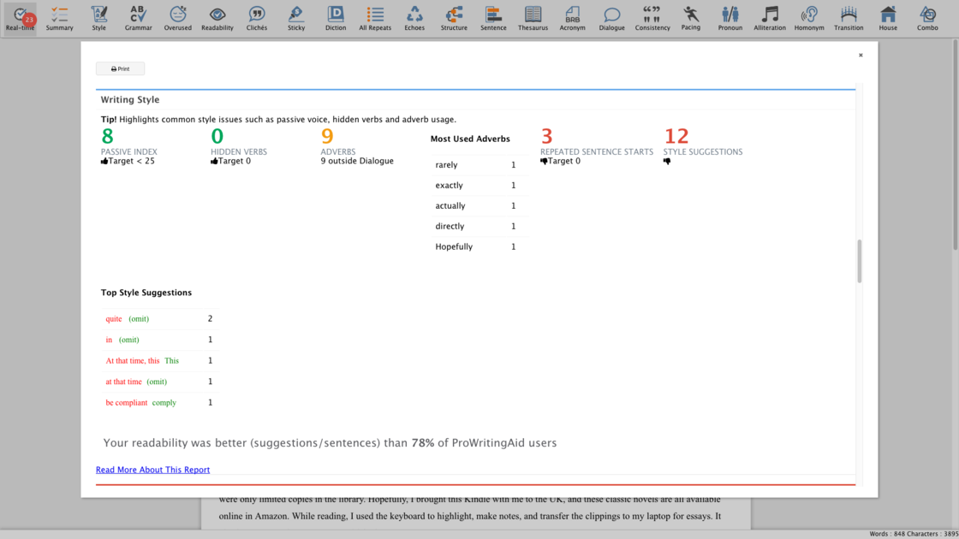
Task: Click 'Target < 25' under Passive Index
Action: (x=128, y=161)
